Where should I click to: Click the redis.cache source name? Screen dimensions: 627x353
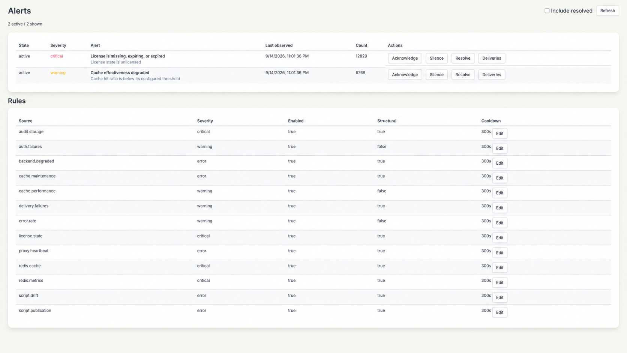tap(30, 266)
